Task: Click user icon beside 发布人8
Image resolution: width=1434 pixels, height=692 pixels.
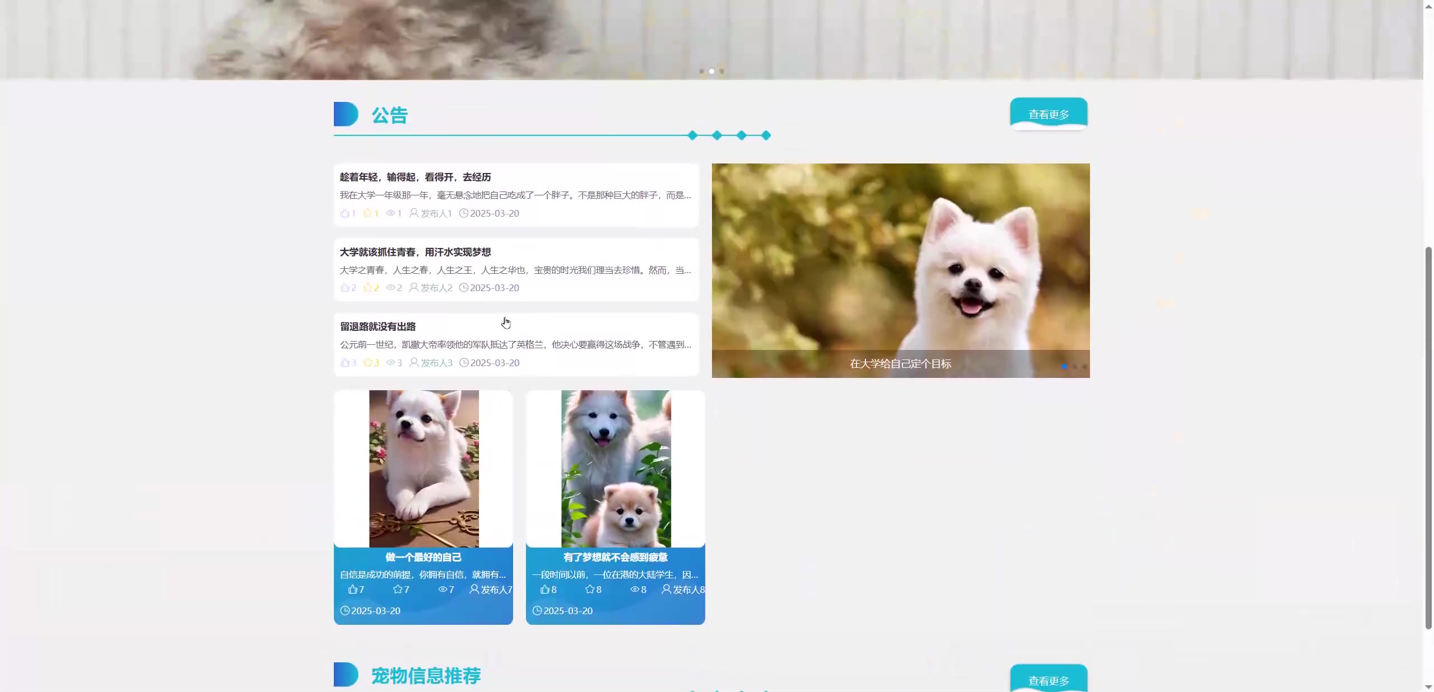Action: (666, 590)
